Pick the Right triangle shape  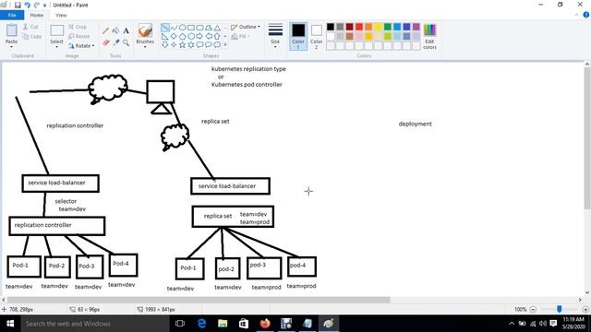[x=165, y=37]
